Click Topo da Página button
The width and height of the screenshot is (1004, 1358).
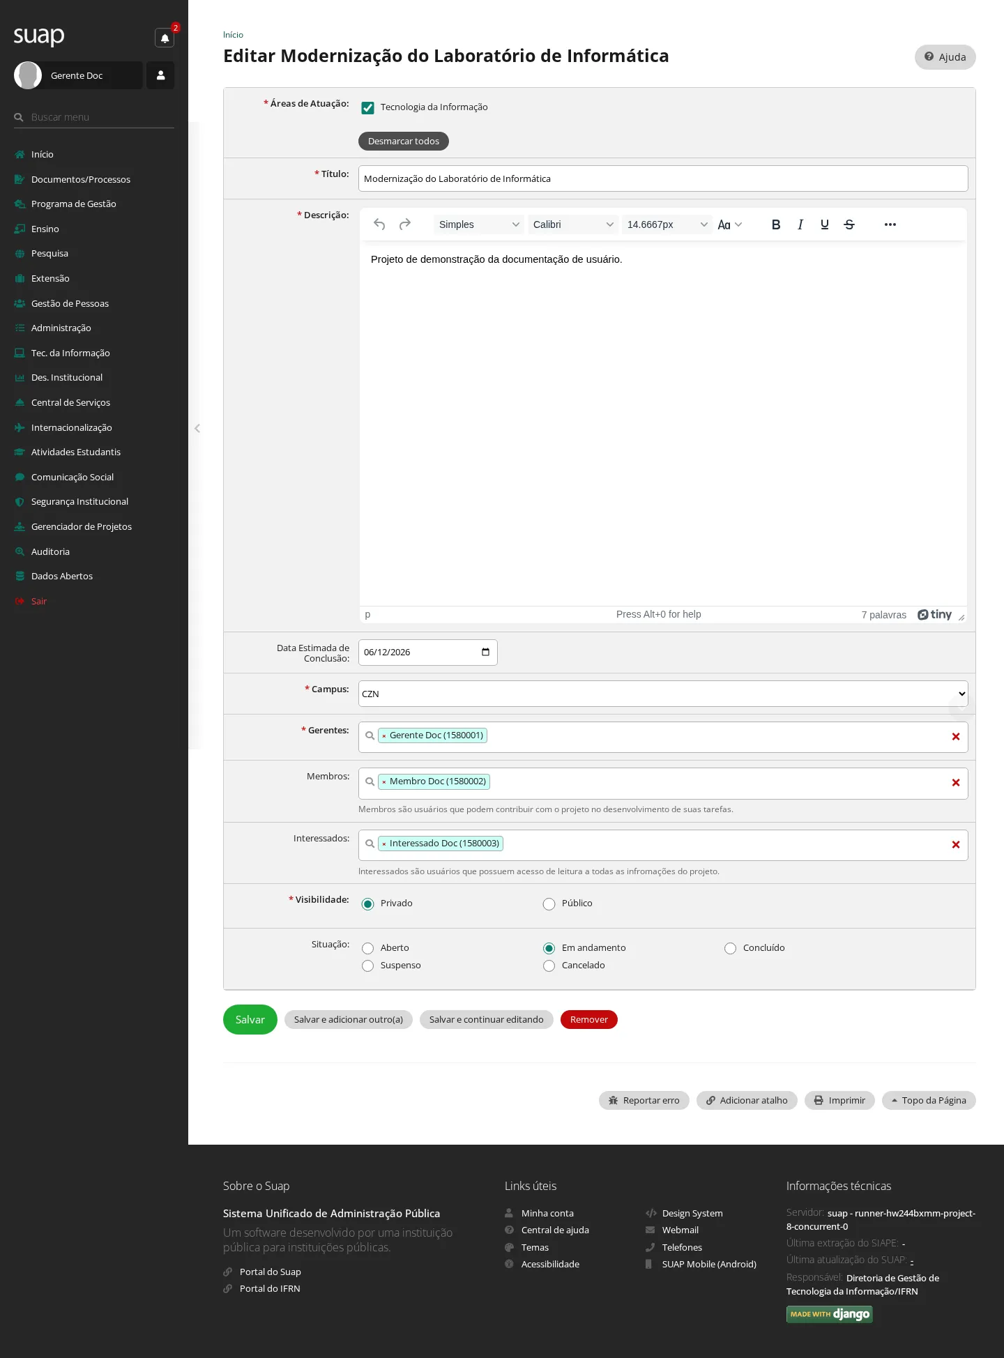coord(929,1101)
